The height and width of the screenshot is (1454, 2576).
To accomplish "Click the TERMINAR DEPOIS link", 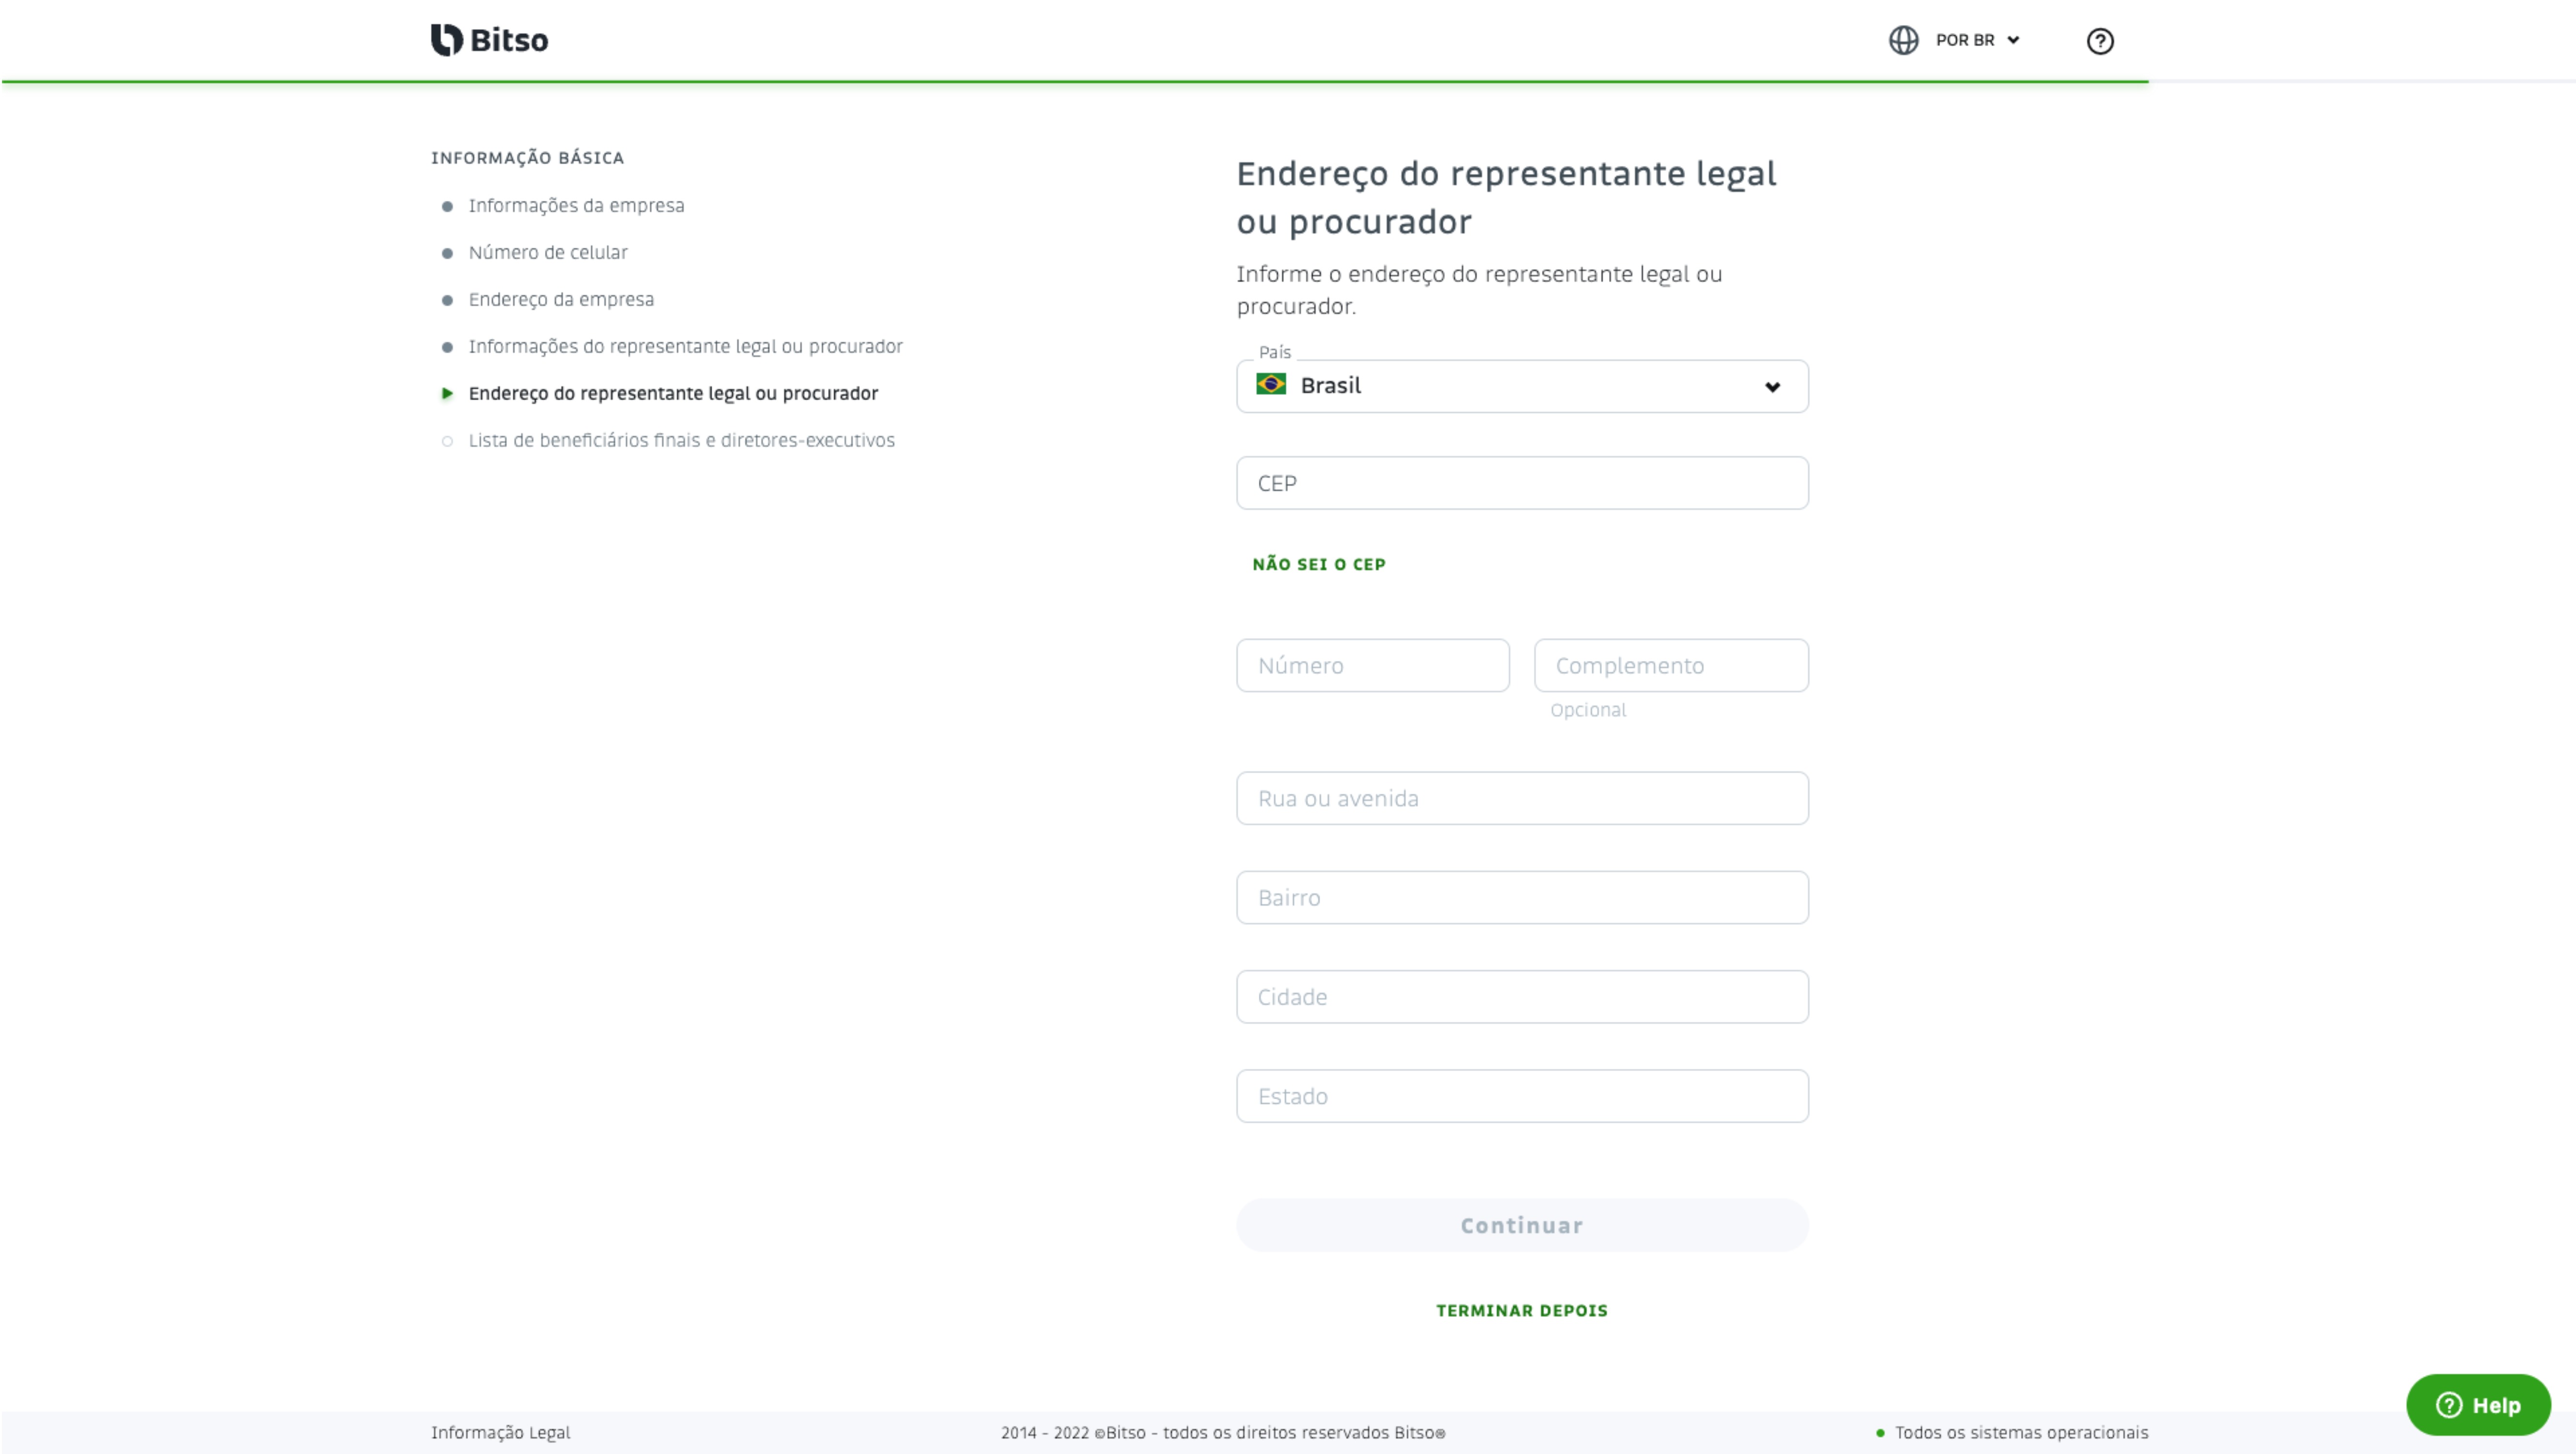I will pos(1522,1310).
